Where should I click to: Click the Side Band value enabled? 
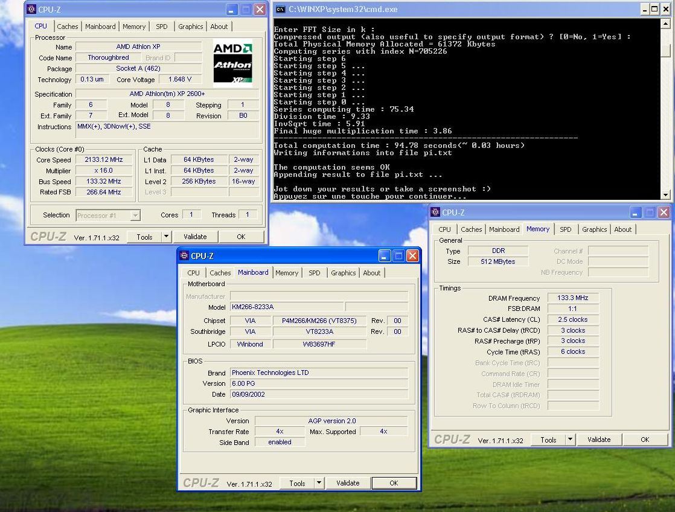[x=280, y=442]
